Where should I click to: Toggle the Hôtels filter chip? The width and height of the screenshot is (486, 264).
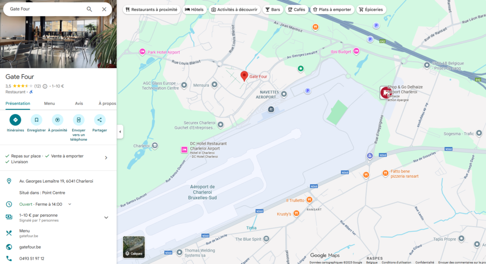point(194,9)
